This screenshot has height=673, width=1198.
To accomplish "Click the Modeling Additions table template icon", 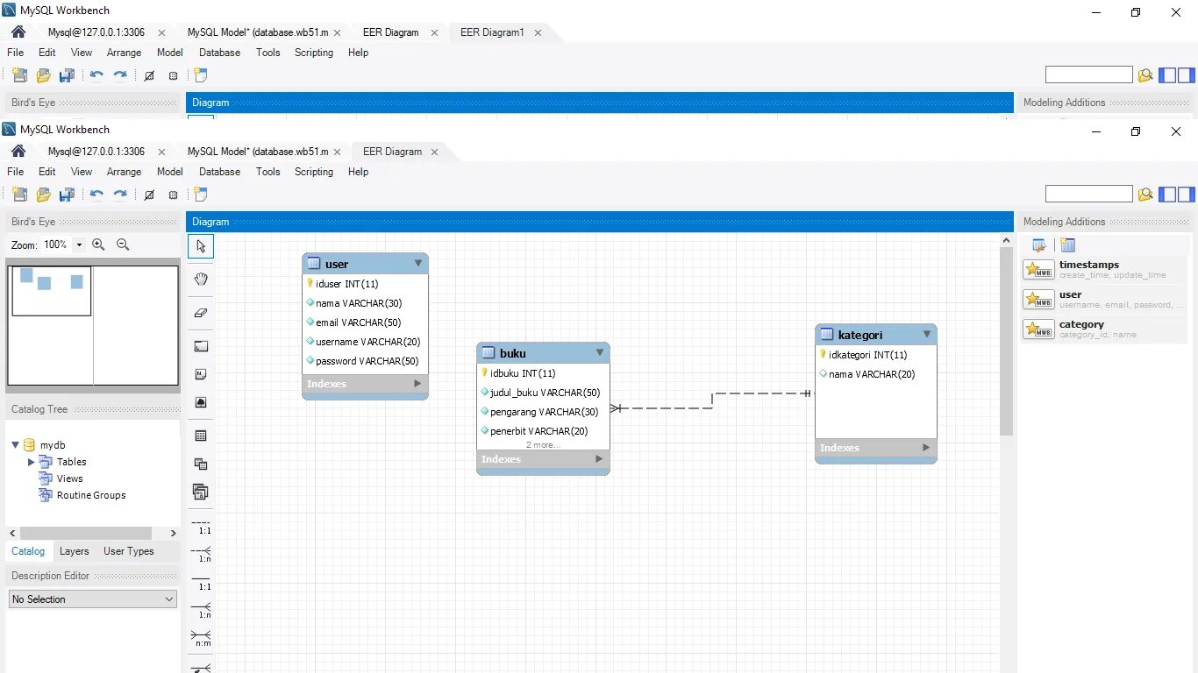I will pyautogui.click(x=1067, y=245).
